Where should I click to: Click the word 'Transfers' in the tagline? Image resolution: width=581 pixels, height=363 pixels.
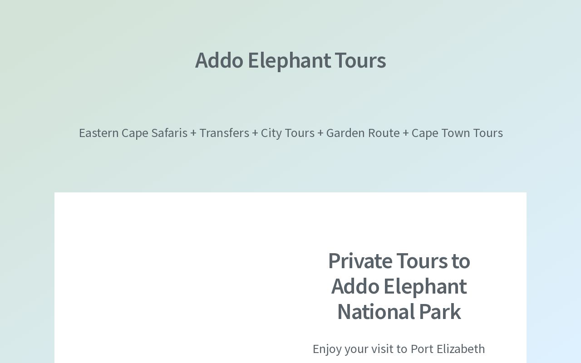(x=224, y=132)
